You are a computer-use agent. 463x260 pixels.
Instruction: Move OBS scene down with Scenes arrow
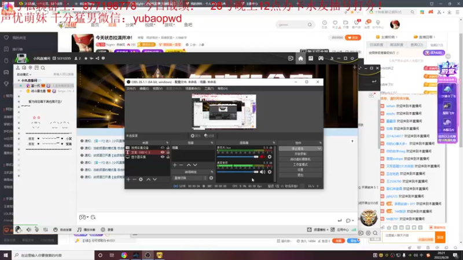point(195,165)
